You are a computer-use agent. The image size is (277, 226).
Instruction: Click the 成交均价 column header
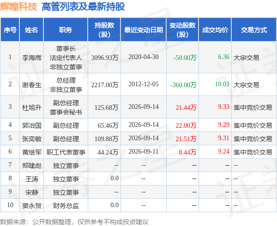pos(215,30)
